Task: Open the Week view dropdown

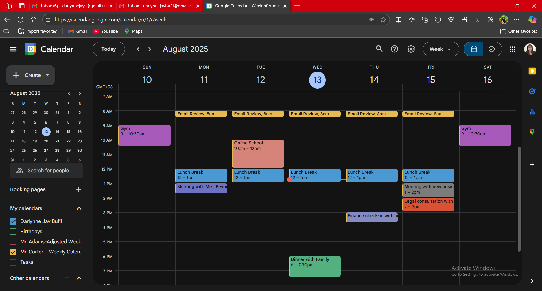Action: coord(441,49)
